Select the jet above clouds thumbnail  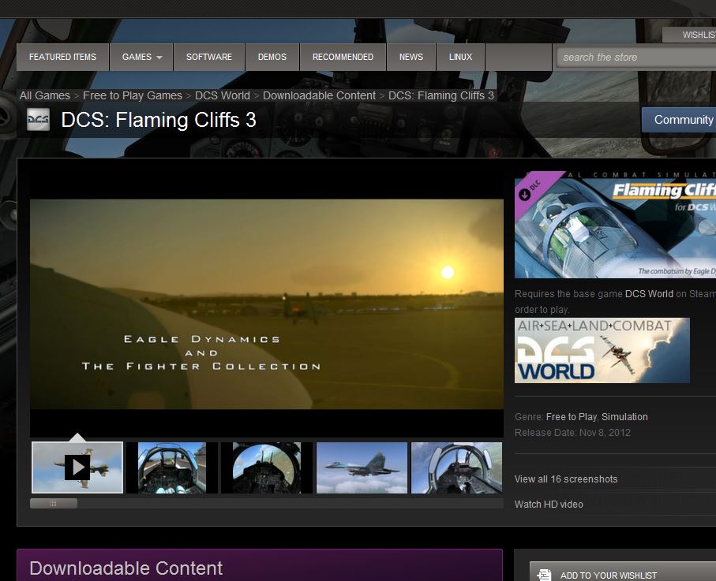(362, 467)
